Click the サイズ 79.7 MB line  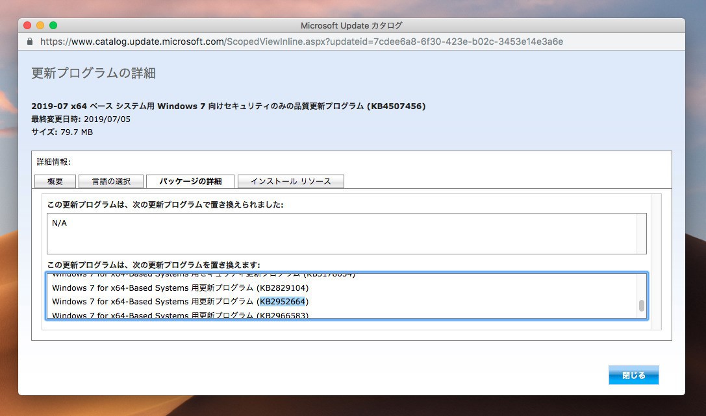(x=62, y=132)
